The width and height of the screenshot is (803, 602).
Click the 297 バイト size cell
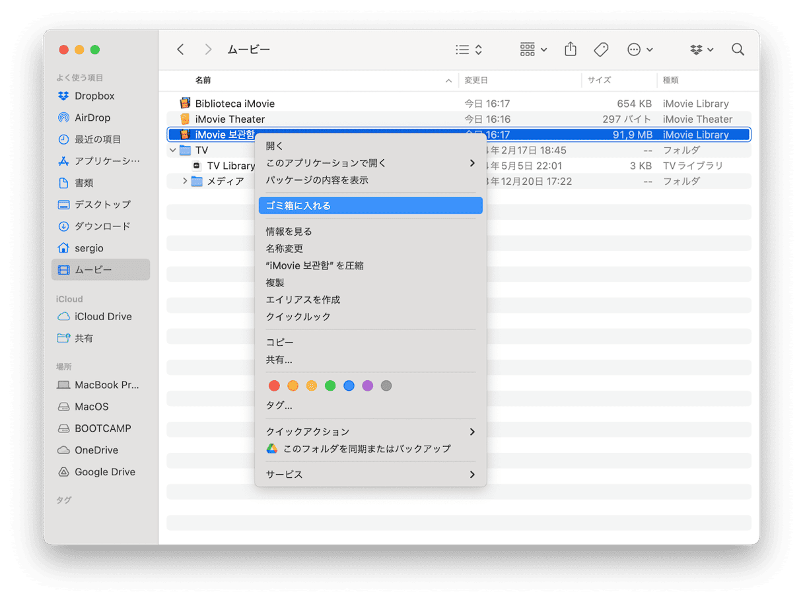tap(627, 119)
